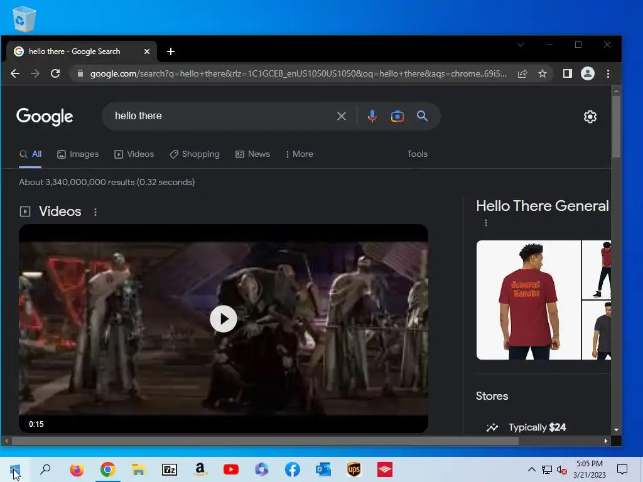Switch to the Videos tab
This screenshot has height=482, width=643.
click(x=134, y=154)
